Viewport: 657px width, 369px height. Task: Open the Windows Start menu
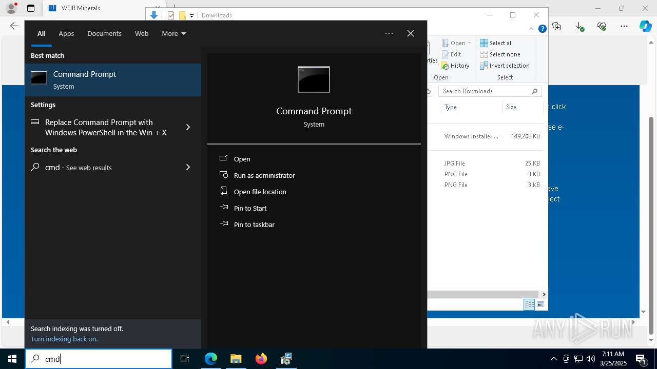[x=12, y=359]
